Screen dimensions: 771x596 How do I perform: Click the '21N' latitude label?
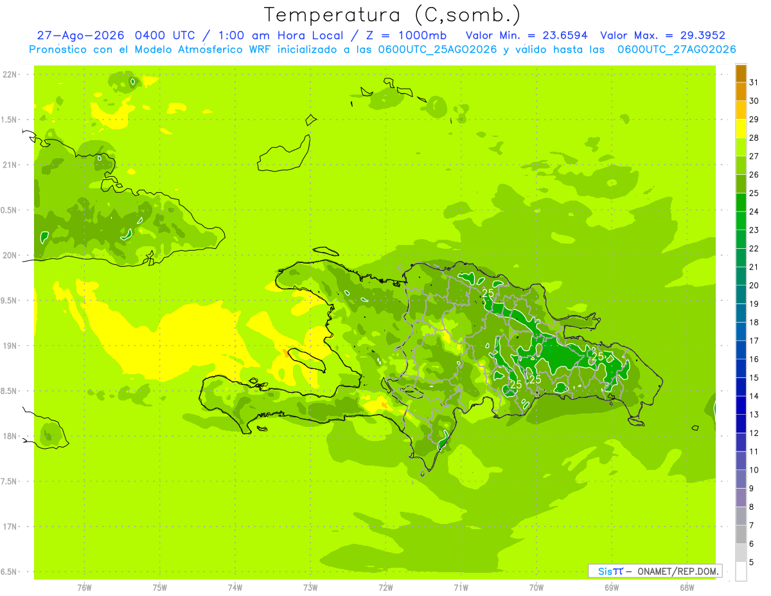coord(10,165)
